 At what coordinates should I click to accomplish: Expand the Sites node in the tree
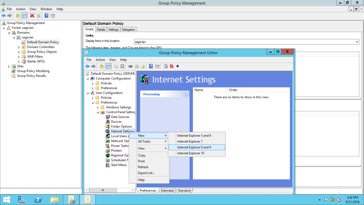[9, 66]
